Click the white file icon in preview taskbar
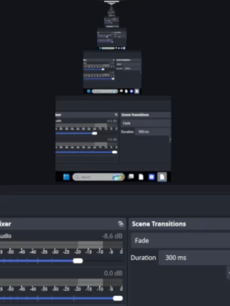This screenshot has height=306, width=230. [141, 177]
